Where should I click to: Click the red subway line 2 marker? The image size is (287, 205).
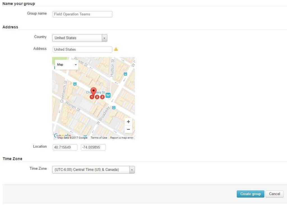click(97, 97)
